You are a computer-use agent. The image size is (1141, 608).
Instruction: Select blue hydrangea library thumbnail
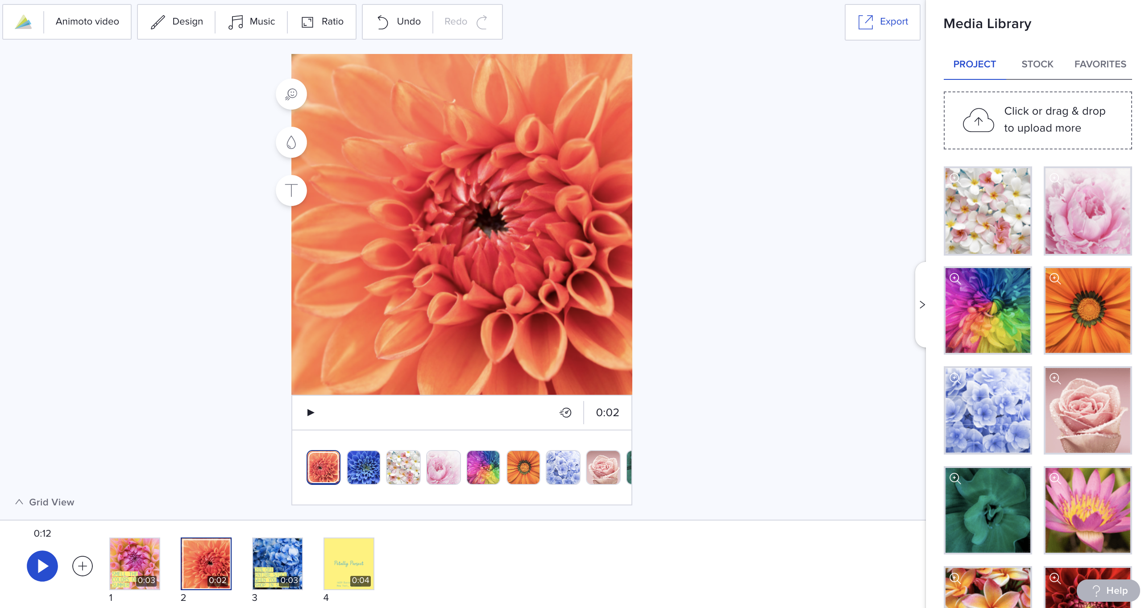(988, 411)
